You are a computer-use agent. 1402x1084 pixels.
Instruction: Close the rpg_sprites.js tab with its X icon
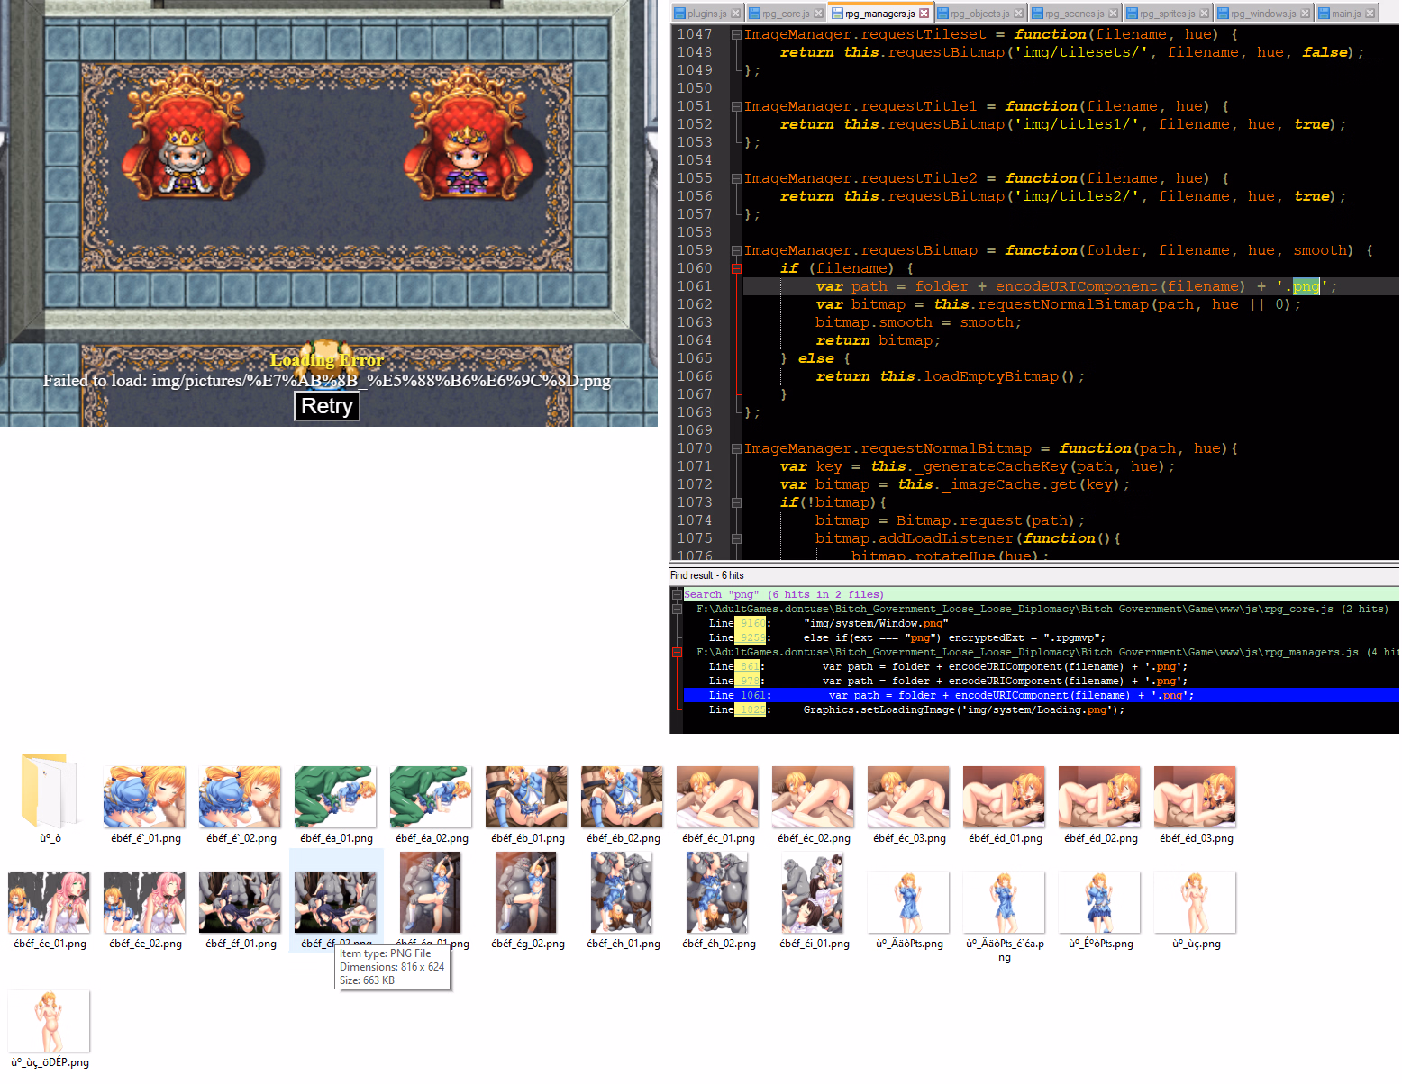pyautogui.click(x=1204, y=14)
